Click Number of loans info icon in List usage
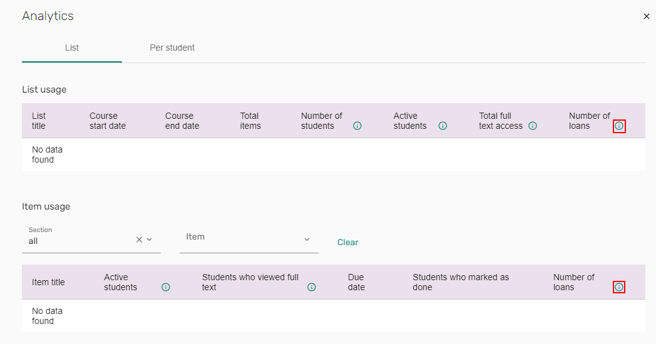Image resolution: width=656 pixels, height=344 pixels. click(x=619, y=126)
